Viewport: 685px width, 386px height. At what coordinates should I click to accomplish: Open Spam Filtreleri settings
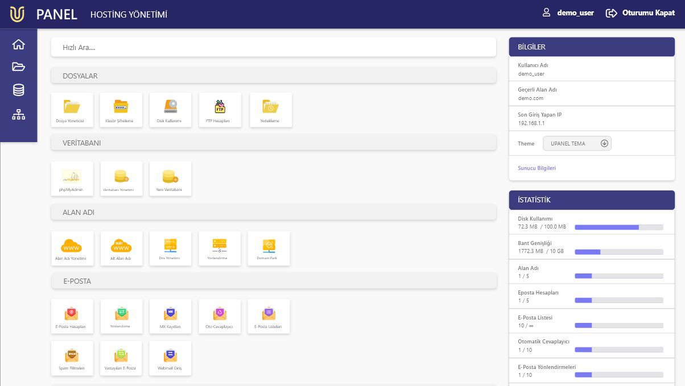tap(72, 358)
